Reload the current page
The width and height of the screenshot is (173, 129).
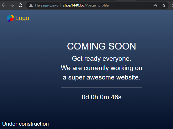20,5
